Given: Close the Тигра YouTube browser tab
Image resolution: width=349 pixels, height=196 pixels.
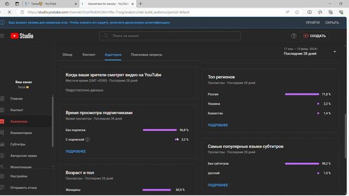Looking at the screenshot, I should (76, 4).
